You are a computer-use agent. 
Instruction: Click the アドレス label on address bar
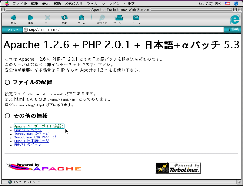(x=14, y=30)
